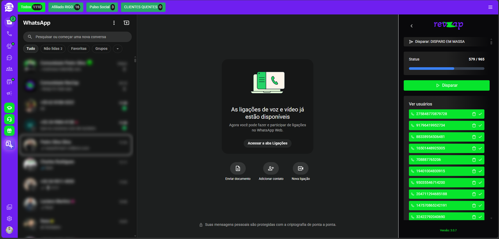Open the Chats icon with badge 2
This screenshot has height=239, width=499.
click(x=9, y=22)
